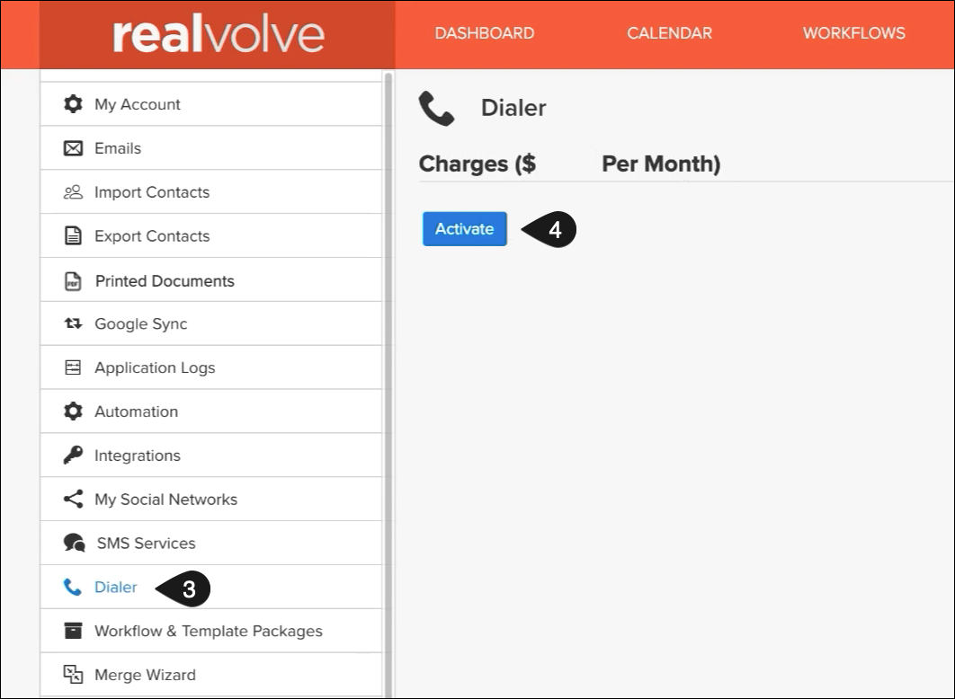The height and width of the screenshot is (699, 955).
Task: Click the Merge Wizard icon
Action: (x=73, y=675)
